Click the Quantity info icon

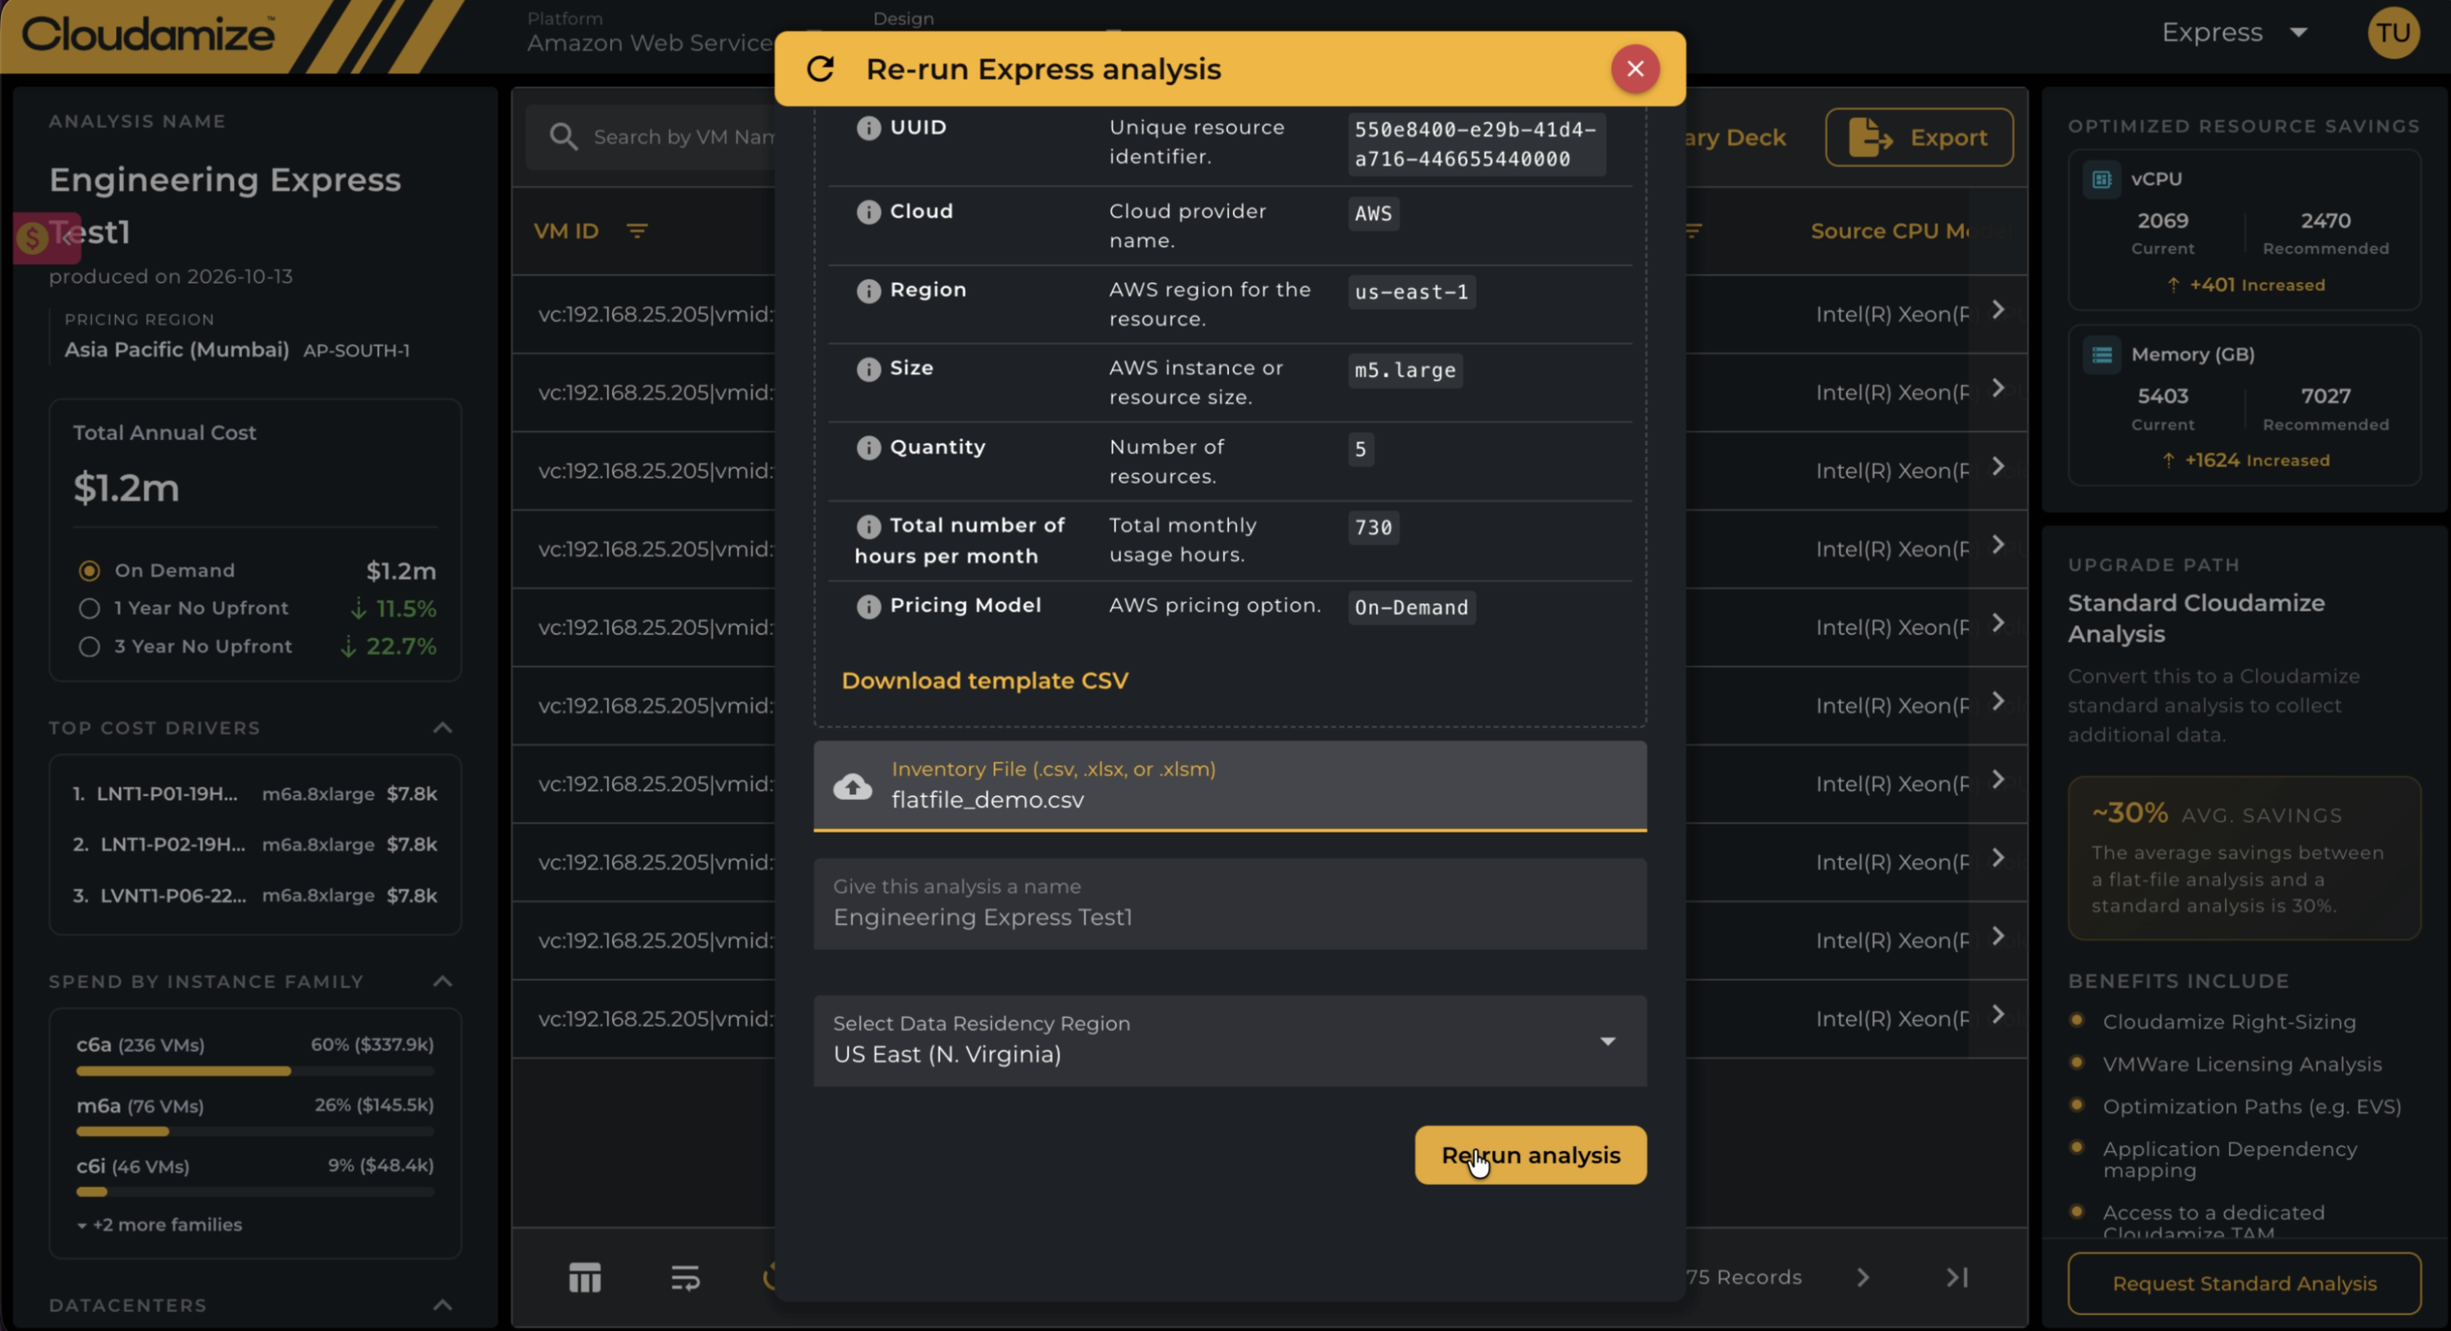point(868,447)
